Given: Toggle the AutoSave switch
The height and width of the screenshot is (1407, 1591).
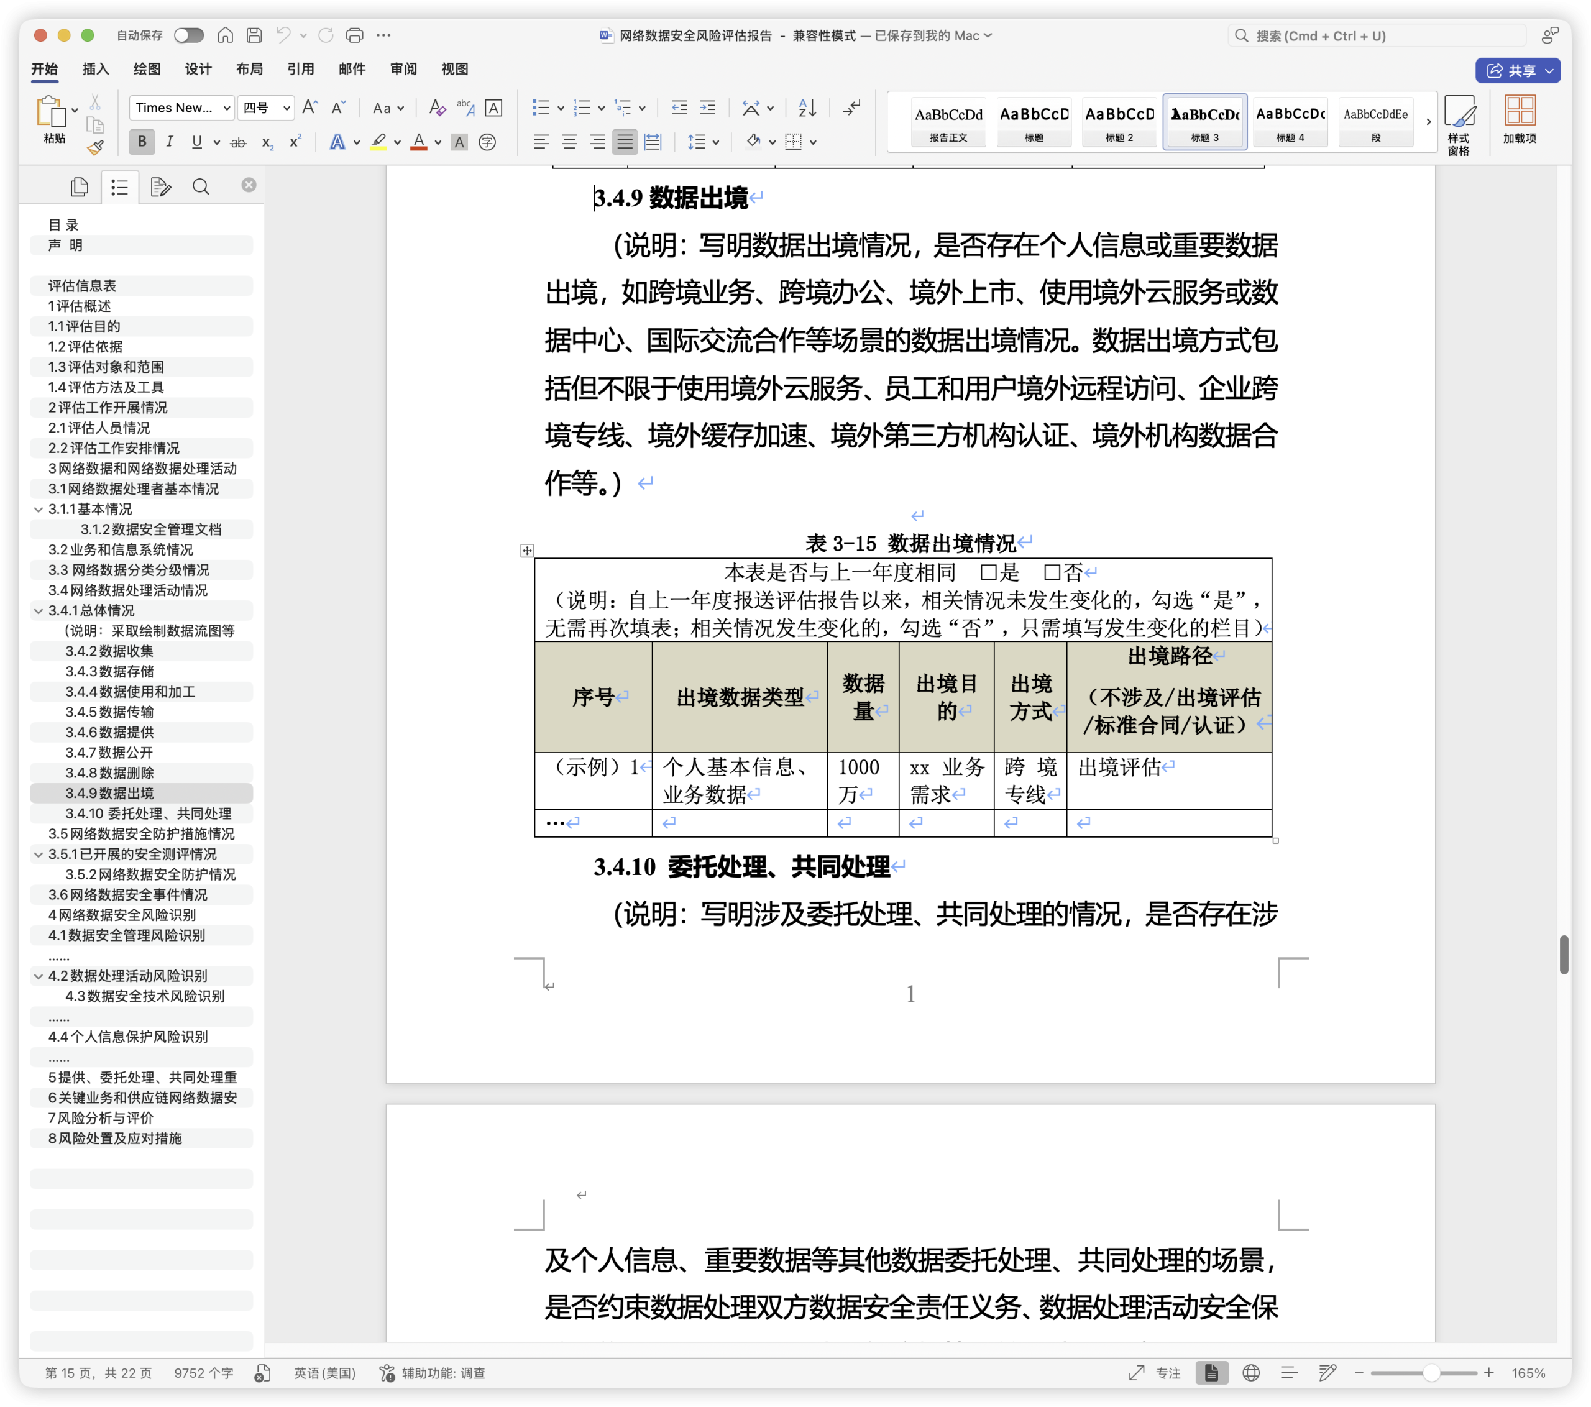Looking at the screenshot, I should tap(189, 35).
